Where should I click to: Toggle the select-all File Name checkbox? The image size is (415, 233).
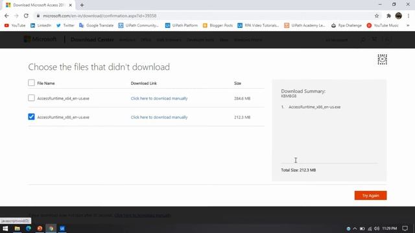click(31, 83)
